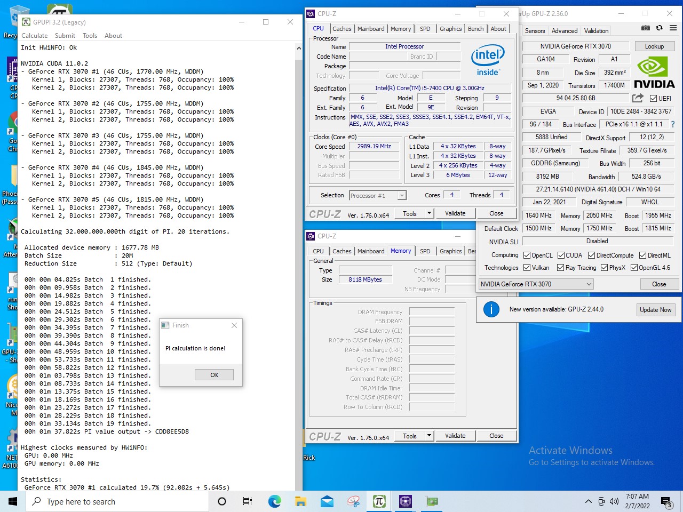This screenshot has width=683, height=512.
Task: Open the Tools menu in GPUPI
Action: coord(90,36)
